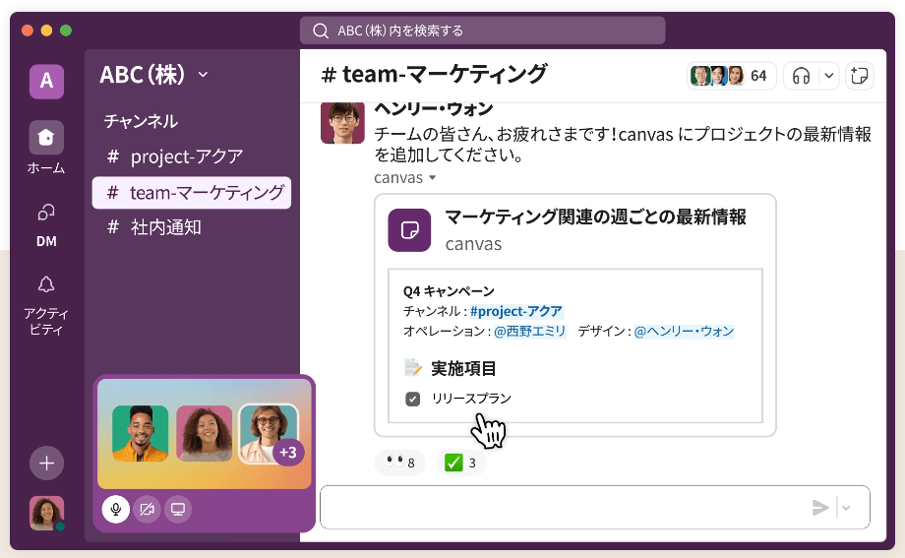Open マーケティング関連の週ごとの最新情報 canvas title
Viewport: 905px width, 558px height.
[596, 217]
